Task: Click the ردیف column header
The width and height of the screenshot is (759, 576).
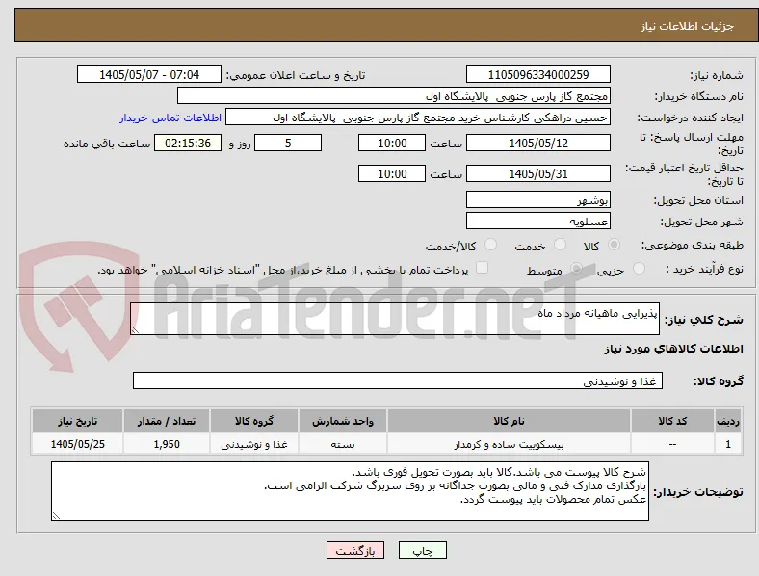Action: 728,421
